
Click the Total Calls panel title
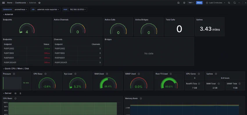(170, 20)
